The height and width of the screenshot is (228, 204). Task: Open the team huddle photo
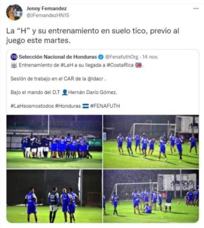[x=54, y=142]
